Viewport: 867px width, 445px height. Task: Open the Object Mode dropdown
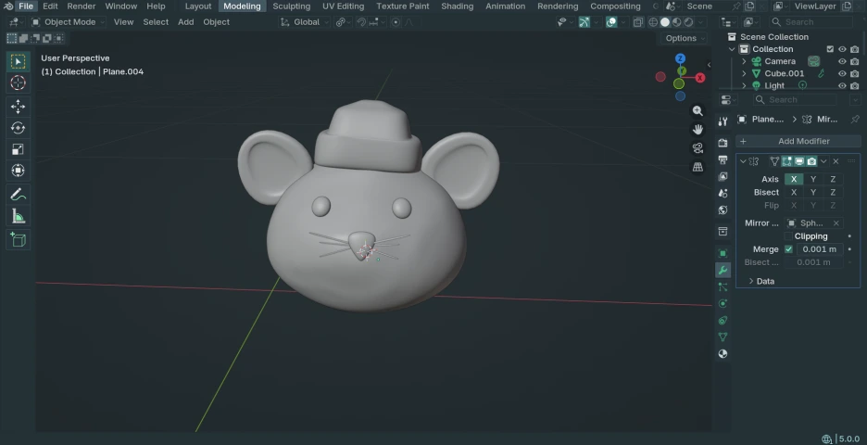pyautogui.click(x=70, y=22)
